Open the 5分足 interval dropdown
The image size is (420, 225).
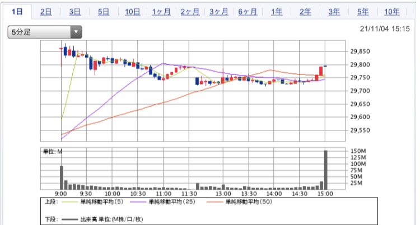45,32
